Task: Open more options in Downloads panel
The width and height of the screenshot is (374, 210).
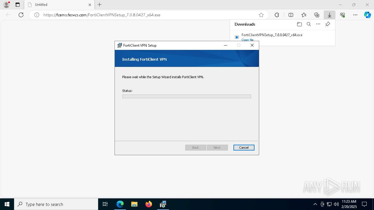Action: tap(318, 24)
